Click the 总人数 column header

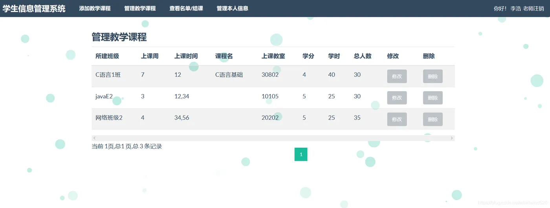(363, 56)
